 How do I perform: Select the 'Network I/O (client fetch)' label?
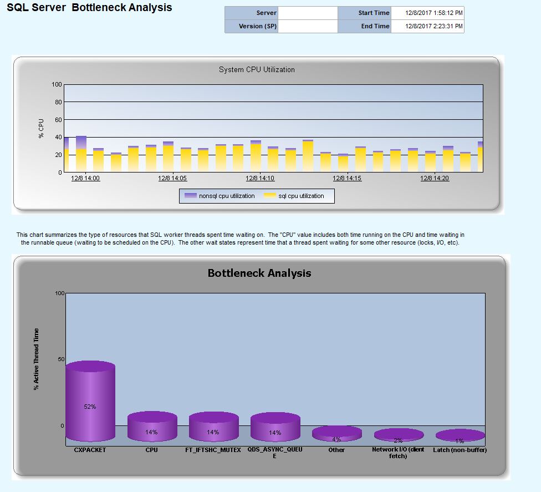[398, 453]
